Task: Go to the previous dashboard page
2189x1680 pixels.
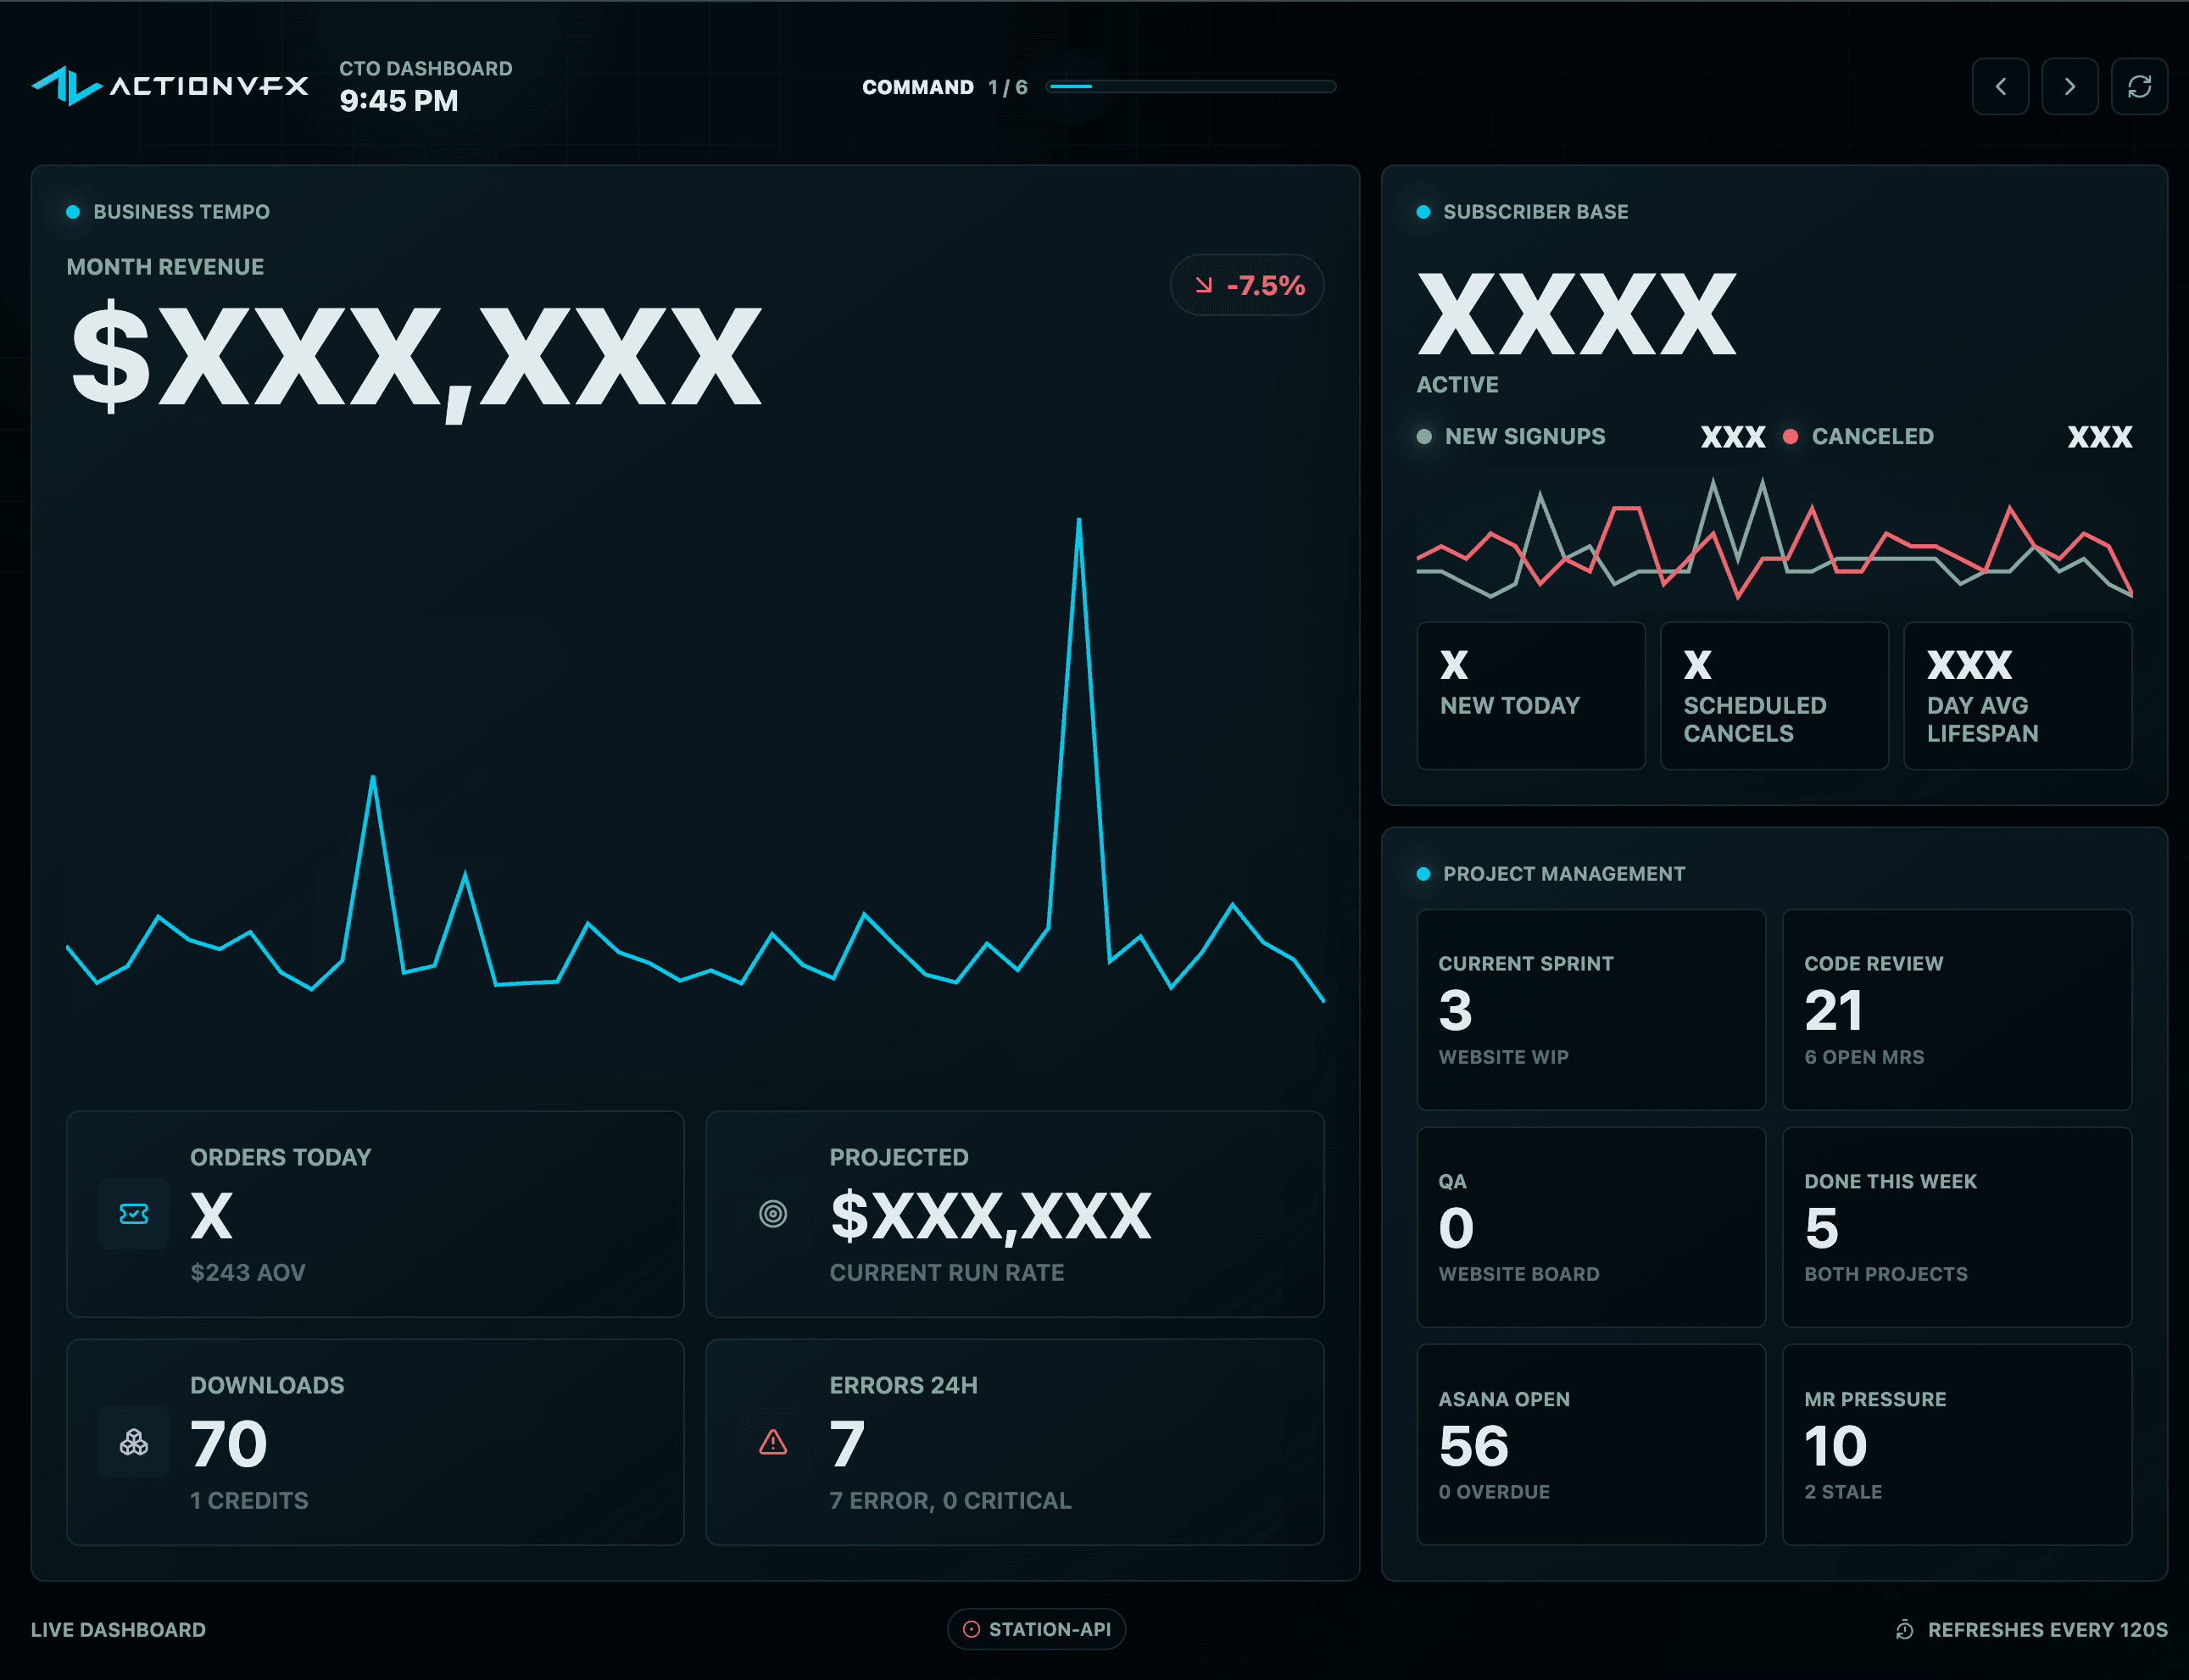Action: pyautogui.click(x=2000, y=87)
